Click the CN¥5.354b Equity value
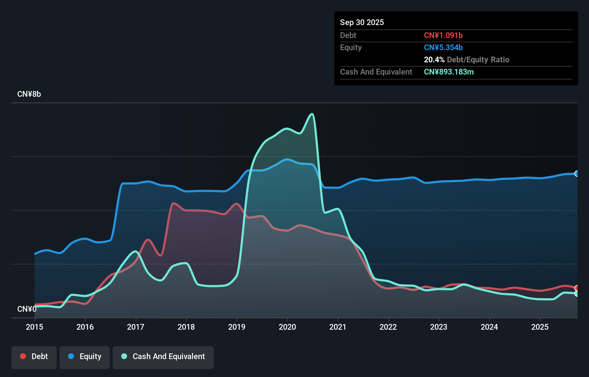This screenshot has height=377, width=589. 443,47
